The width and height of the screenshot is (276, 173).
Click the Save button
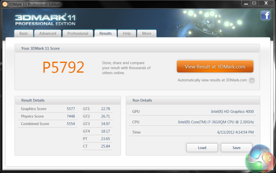coord(236,148)
